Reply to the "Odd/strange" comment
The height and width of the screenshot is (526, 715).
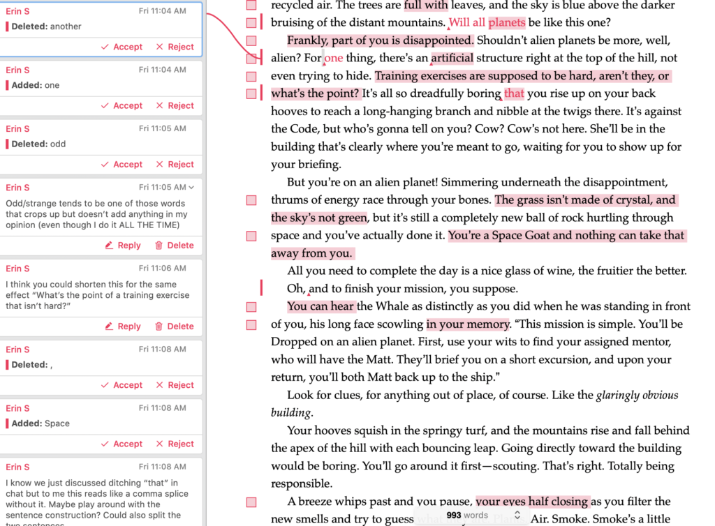point(122,246)
